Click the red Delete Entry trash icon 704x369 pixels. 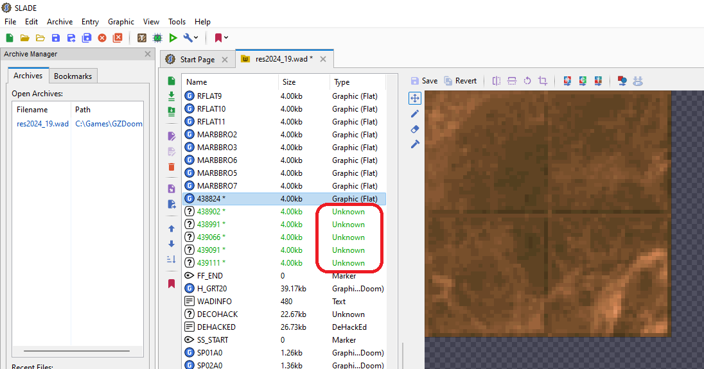coord(172,167)
